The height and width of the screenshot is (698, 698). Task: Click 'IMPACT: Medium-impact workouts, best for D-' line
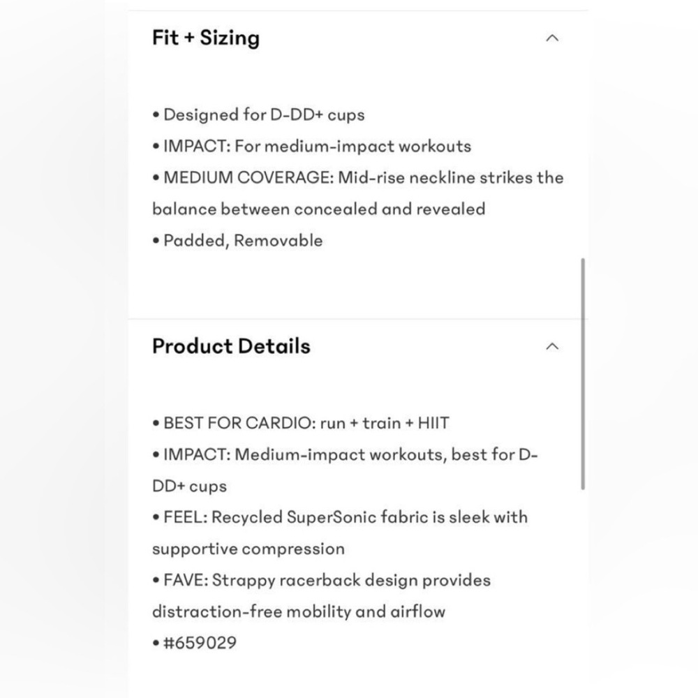pos(345,454)
